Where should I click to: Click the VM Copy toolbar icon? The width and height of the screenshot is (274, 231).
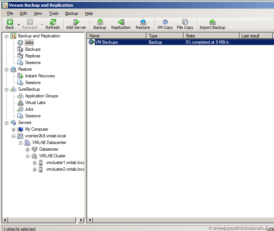click(165, 22)
